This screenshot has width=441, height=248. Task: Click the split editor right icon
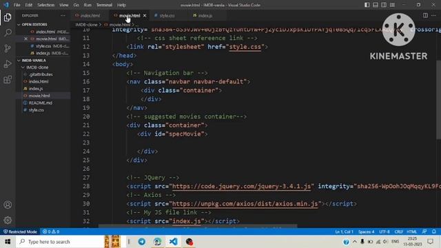425,15
